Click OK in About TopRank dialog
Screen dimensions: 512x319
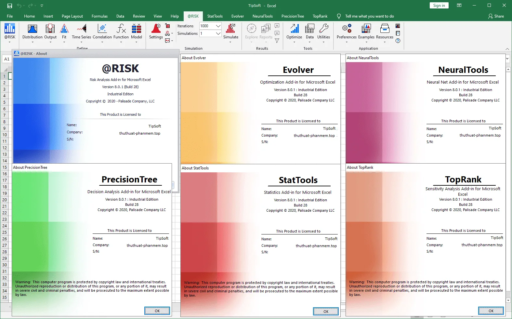coord(491,311)
